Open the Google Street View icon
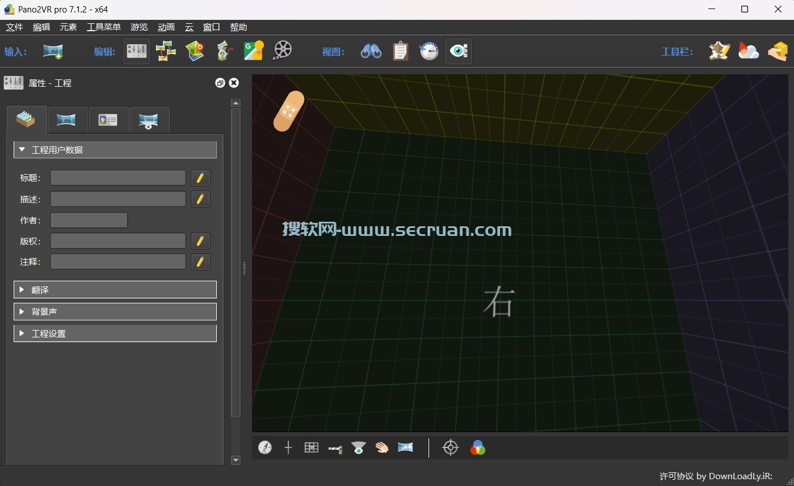794x486 pixels. pyautogui.click(x=254, y=52)
